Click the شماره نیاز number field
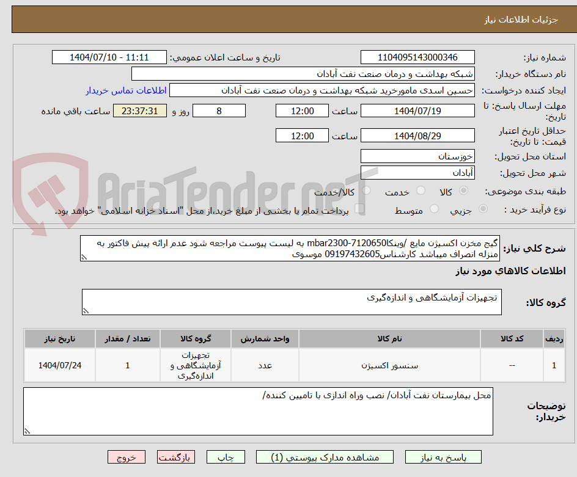Image resolution: width=577 pixels, height=477 pixels. pyautogui.click(x=417, y=57)
